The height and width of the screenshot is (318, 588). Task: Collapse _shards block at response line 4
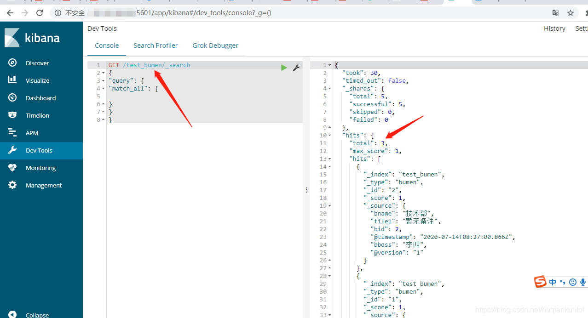click(330, 89)
